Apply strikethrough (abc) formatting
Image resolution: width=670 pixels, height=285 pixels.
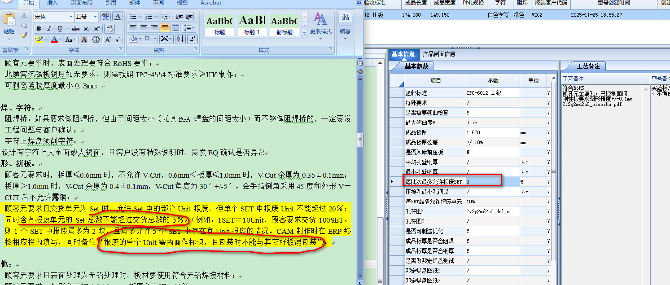tap(76, 29)
